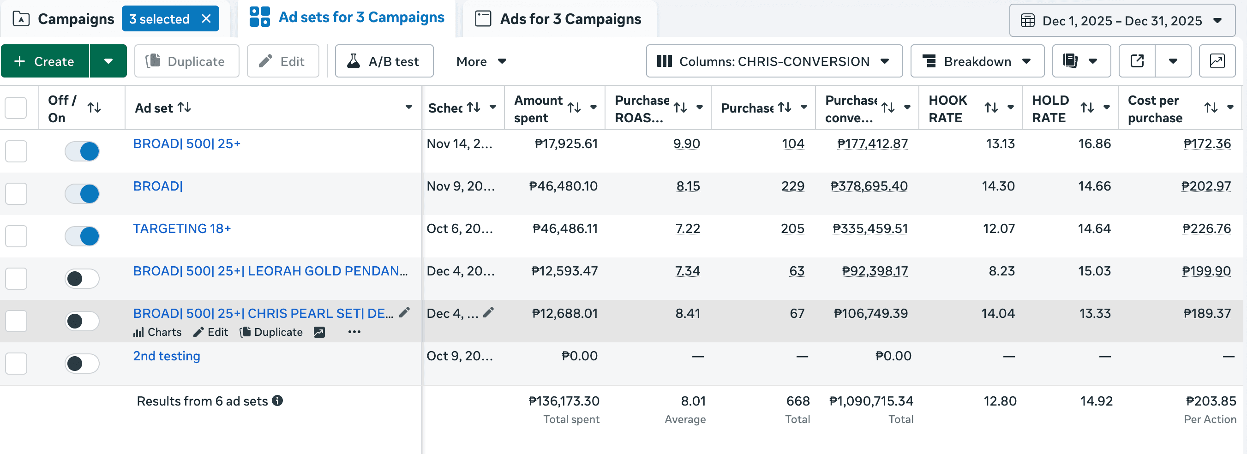Tick the select-all checkbox in header
The image size is (1247, 454).
coord(16,108)
